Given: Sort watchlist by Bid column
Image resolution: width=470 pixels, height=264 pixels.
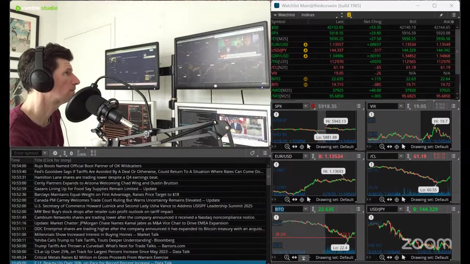Looking at the screenshot, I should pos(412,22).
